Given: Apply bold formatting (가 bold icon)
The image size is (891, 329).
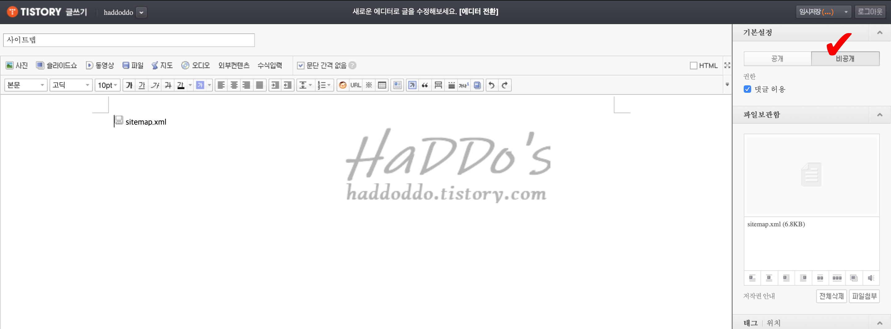Looking at the screenshot, I should click(x=129, y=85).
